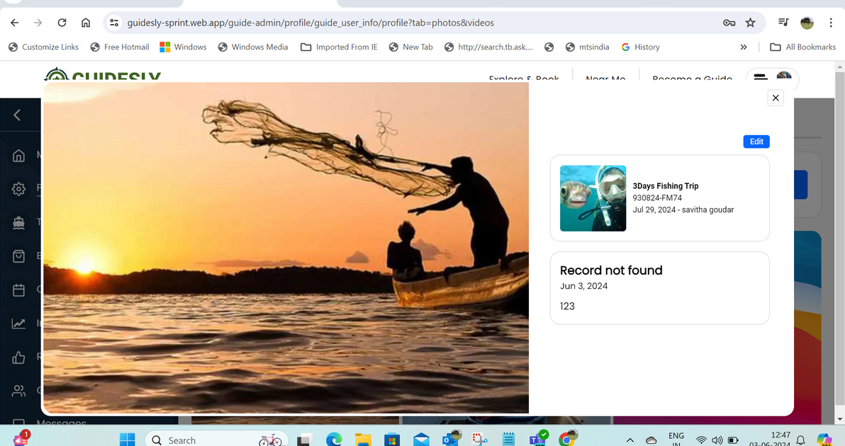845x446 pixels.
Task: Open the home icon in the sidebar
Action: coord(19,155)
